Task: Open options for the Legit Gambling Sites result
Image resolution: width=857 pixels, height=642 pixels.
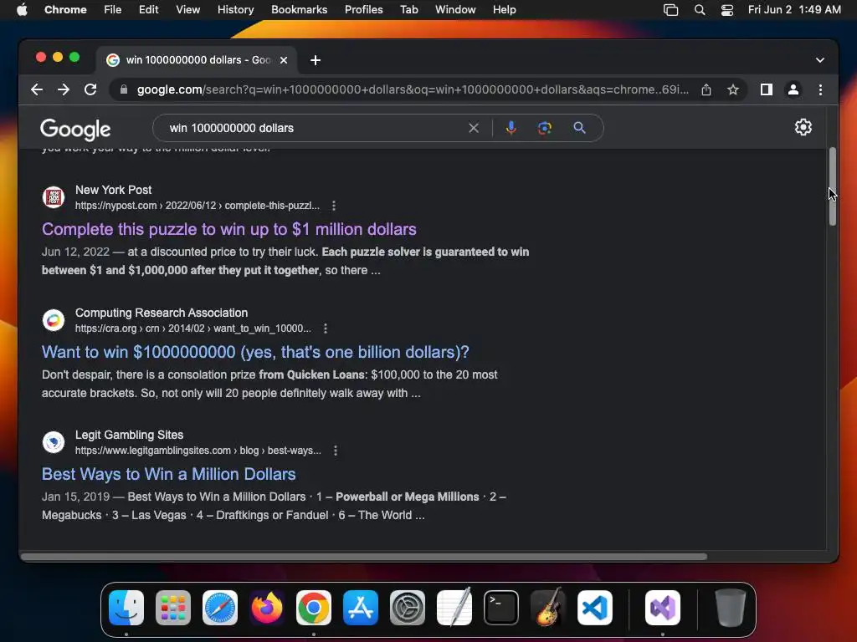Action: click(x=335, y=451)
